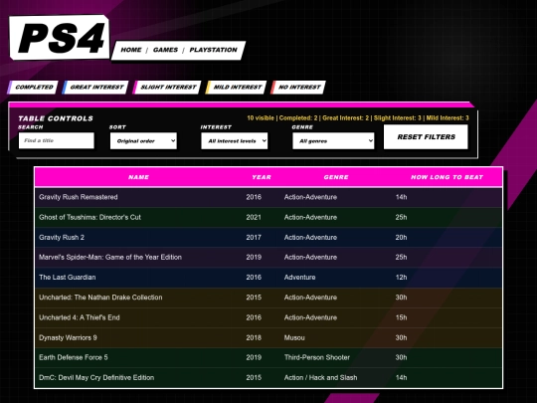Click the 15h time for Uncharted 4
The width and height of the screenshot is (537, 403).
(x=401, y=317)
